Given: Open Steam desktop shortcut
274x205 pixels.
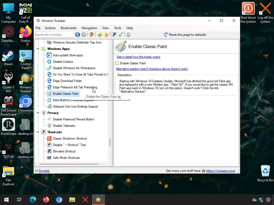Looking at the screenshot, I should point(8,58).
